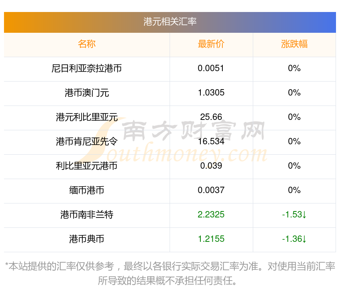Click the 0% change for 利比里亚元港币

pos(294,166)
